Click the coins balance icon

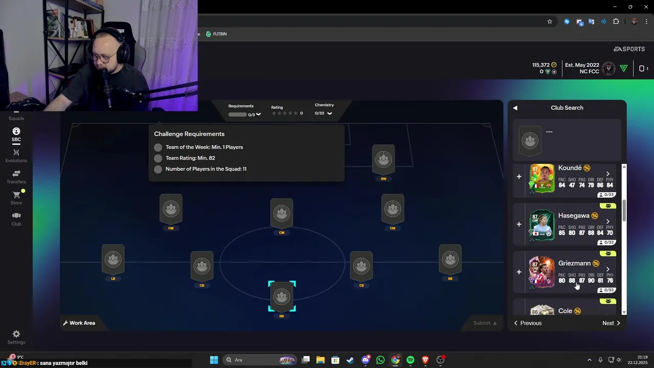pyautogui.click(x=554, y=65)
